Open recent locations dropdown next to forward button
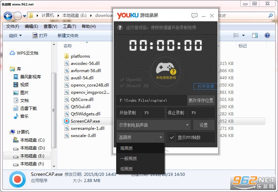Viewport: 278px width, 192px height. pyautogui.click(x=25, y=16)
